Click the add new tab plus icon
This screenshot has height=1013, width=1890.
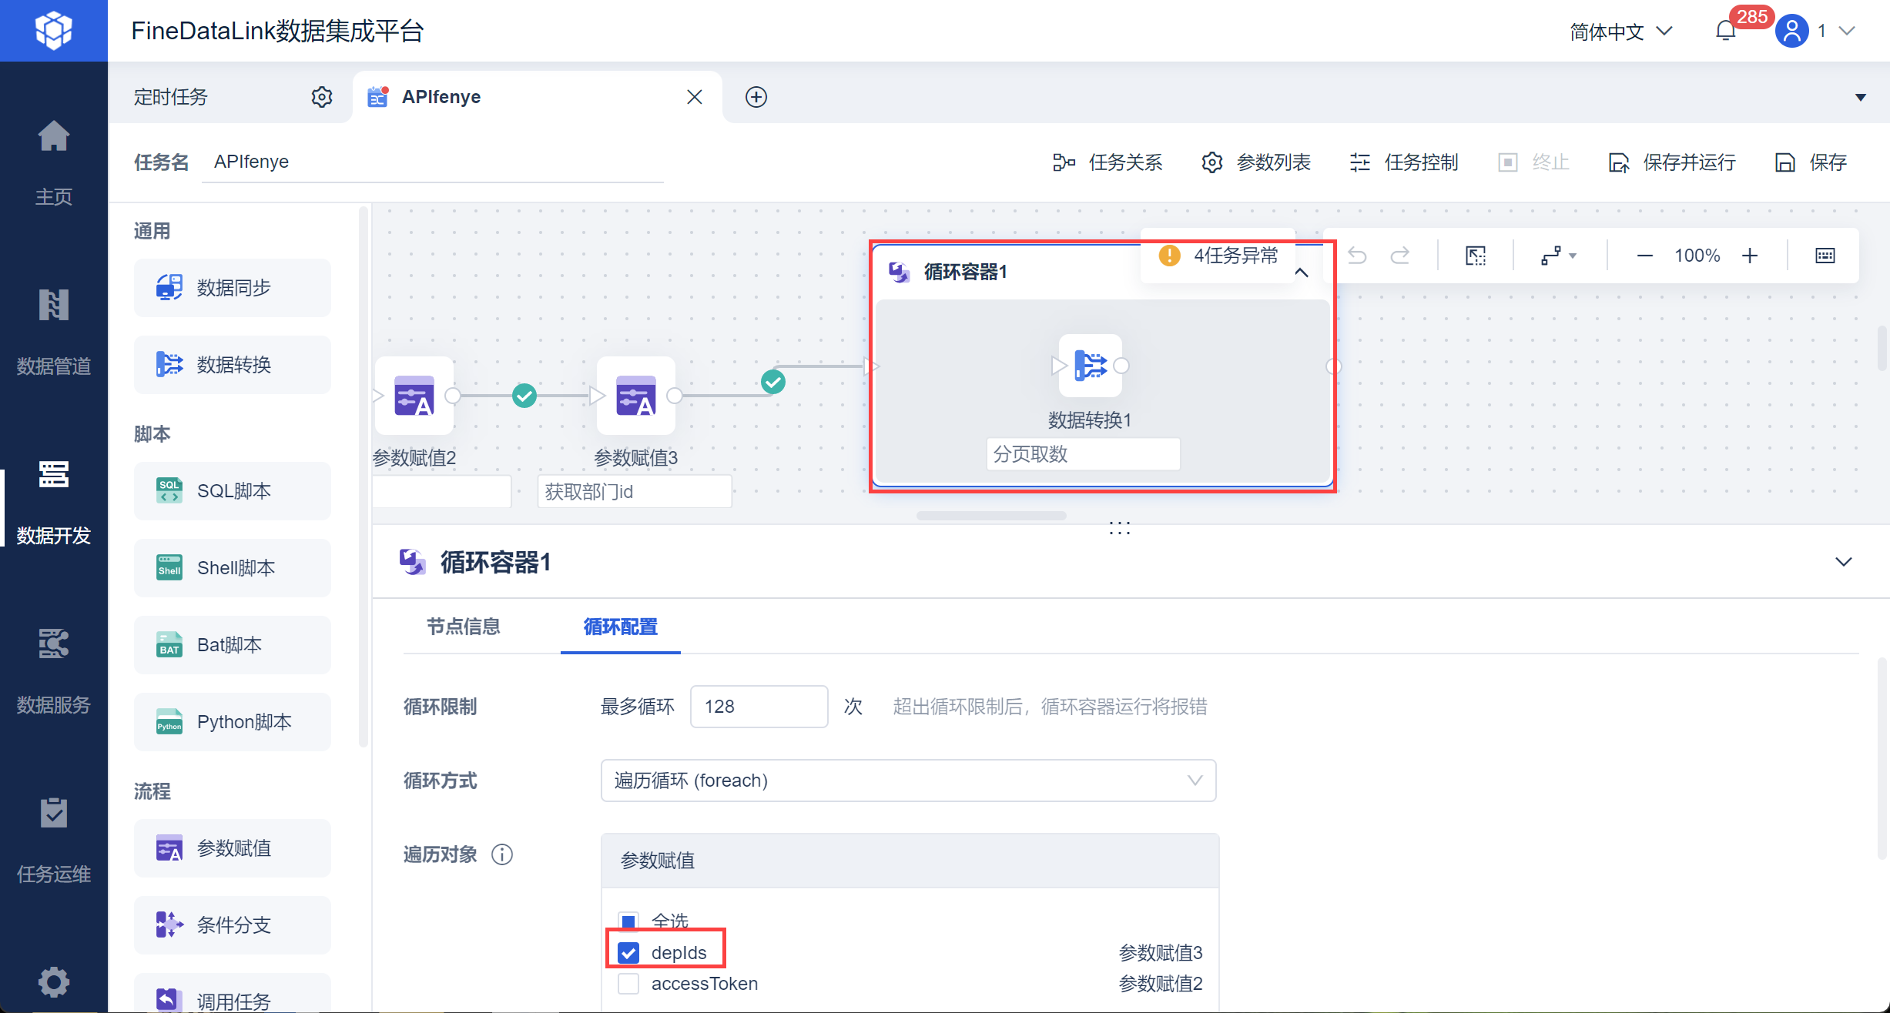[x=756, y=97]
